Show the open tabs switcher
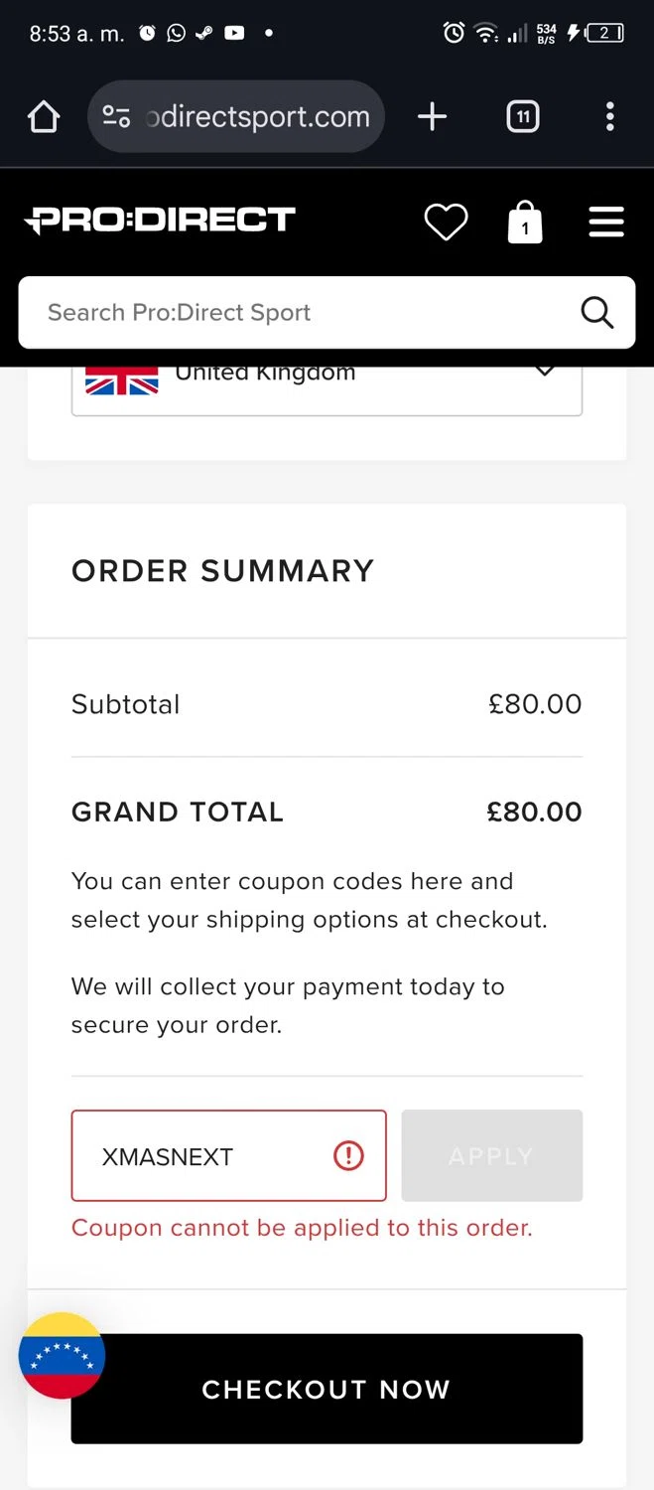654x1490 pixels. (522, 117)
